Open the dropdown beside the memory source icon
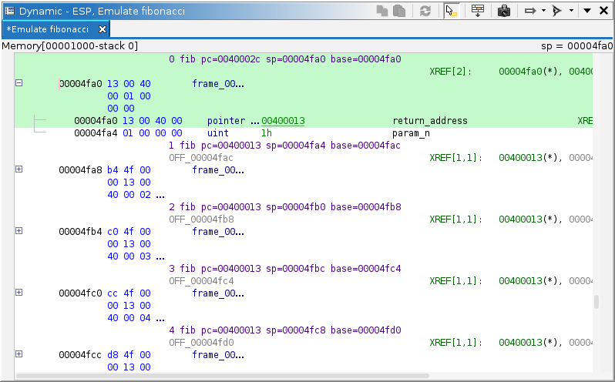The image size is (615, 382). tap(570, 11)
